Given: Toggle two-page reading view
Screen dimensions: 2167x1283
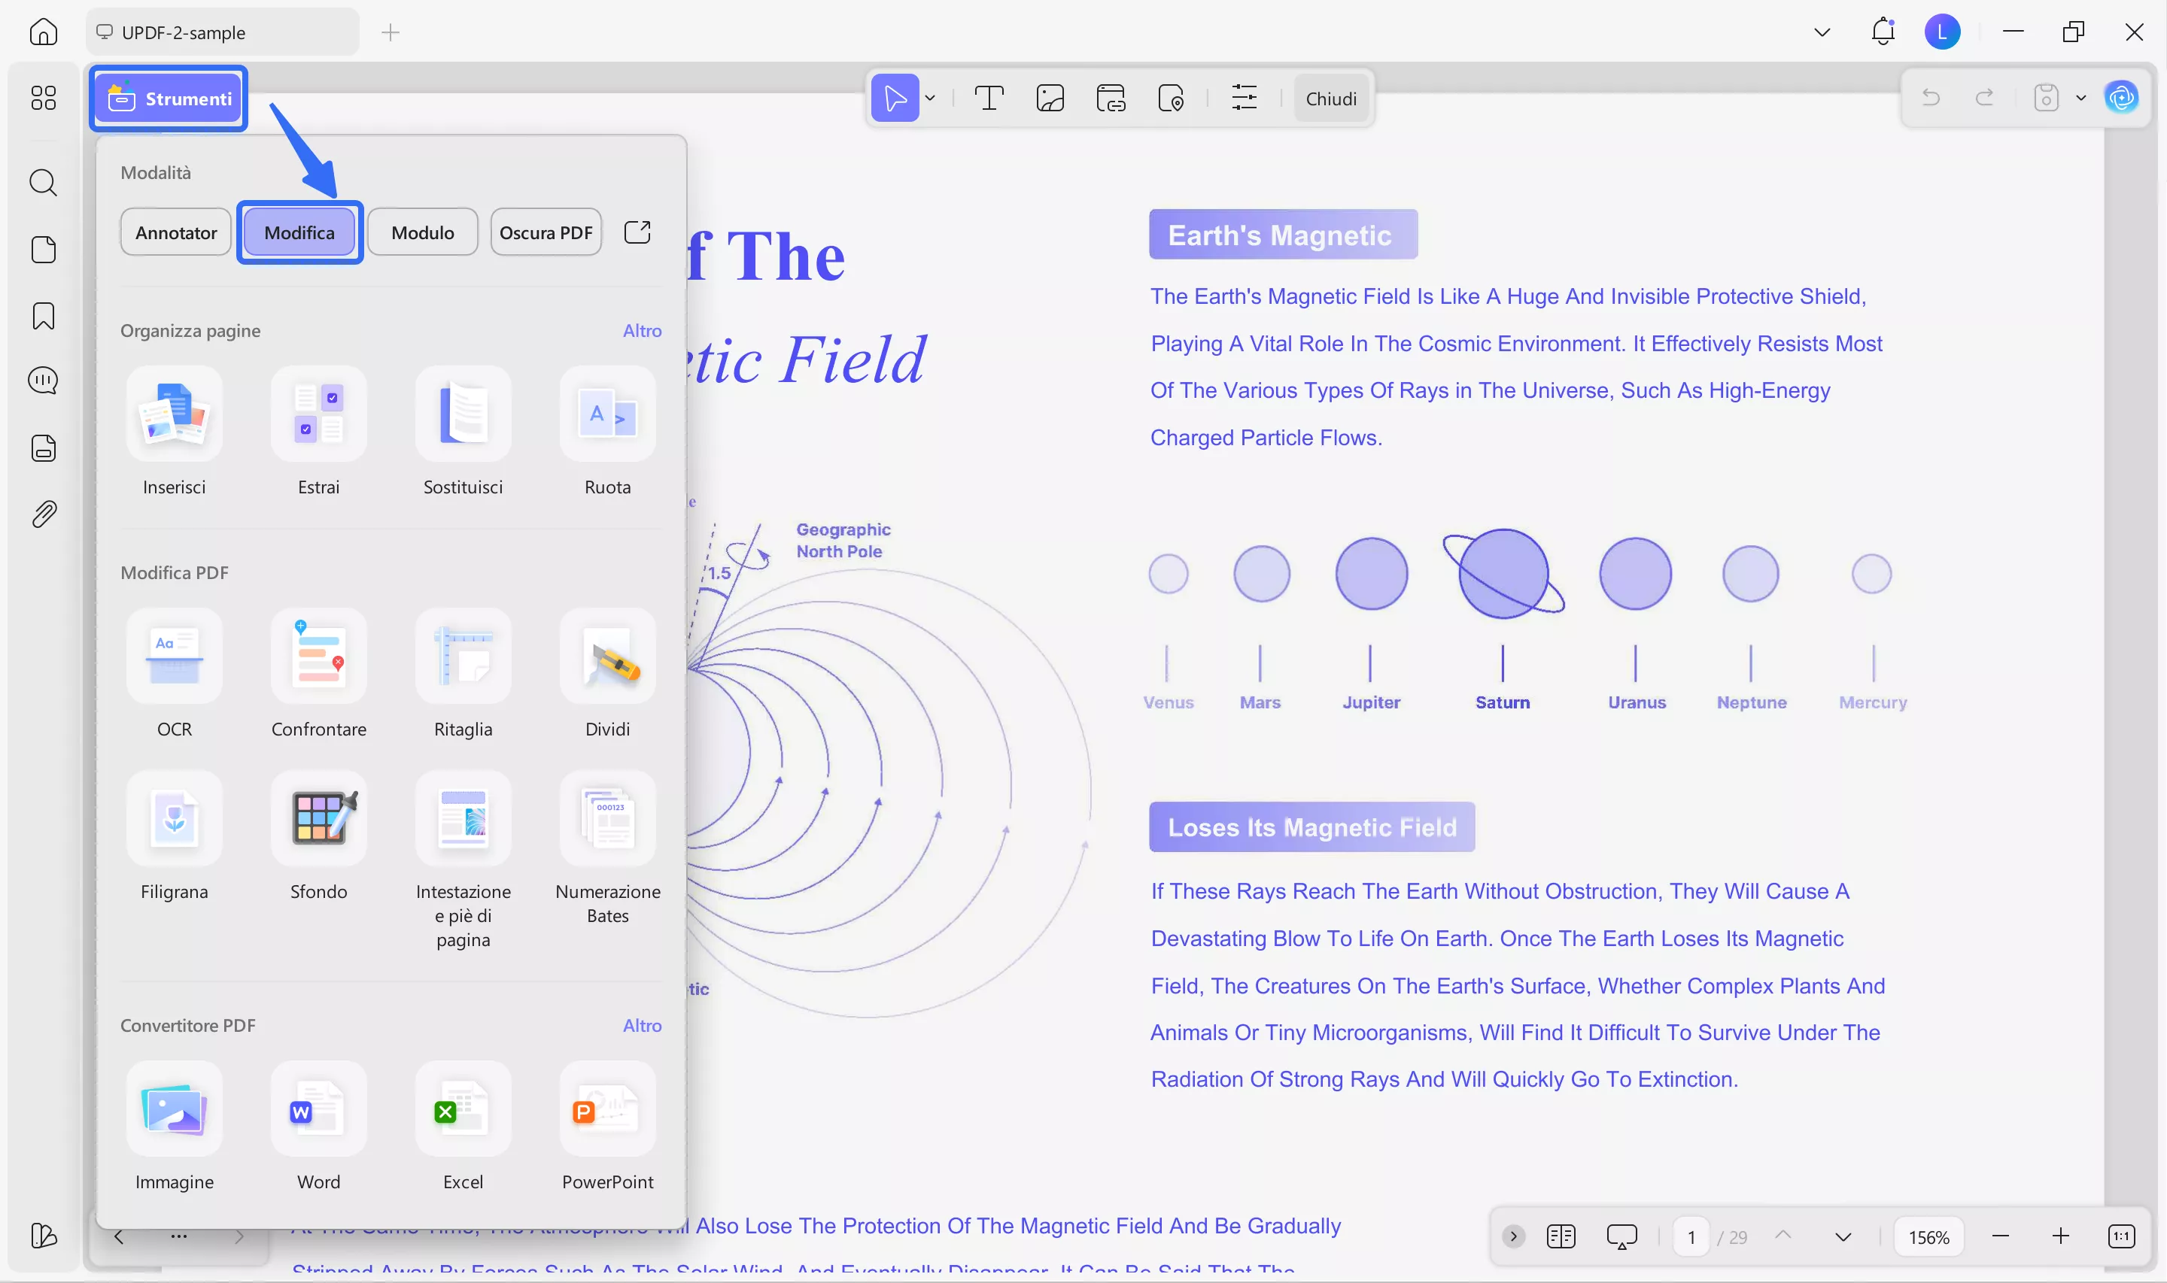Looking at the screenshot, I should tap(1562, 1236).
